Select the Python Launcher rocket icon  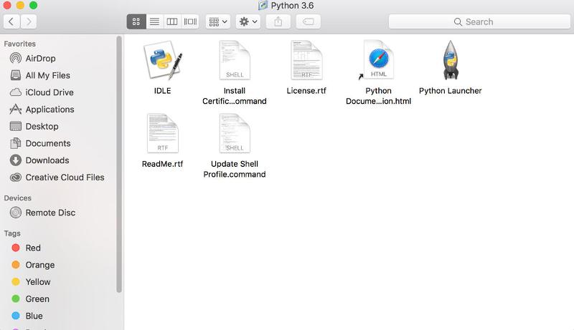pos(450,62)
